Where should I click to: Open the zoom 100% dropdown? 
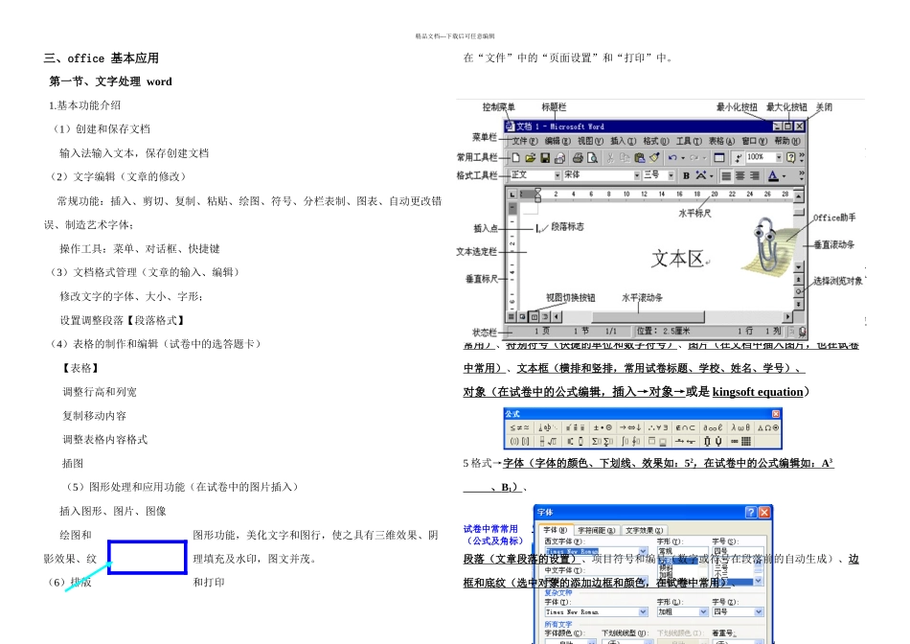[778, 157]
